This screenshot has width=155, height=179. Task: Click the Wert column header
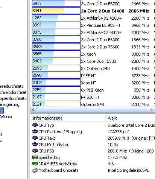[x=131, y=118]
